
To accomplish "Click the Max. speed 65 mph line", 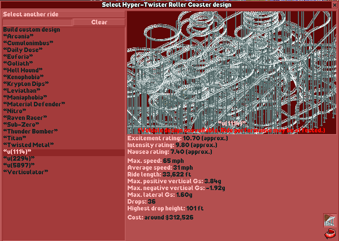I will click(x=156, y=161).
